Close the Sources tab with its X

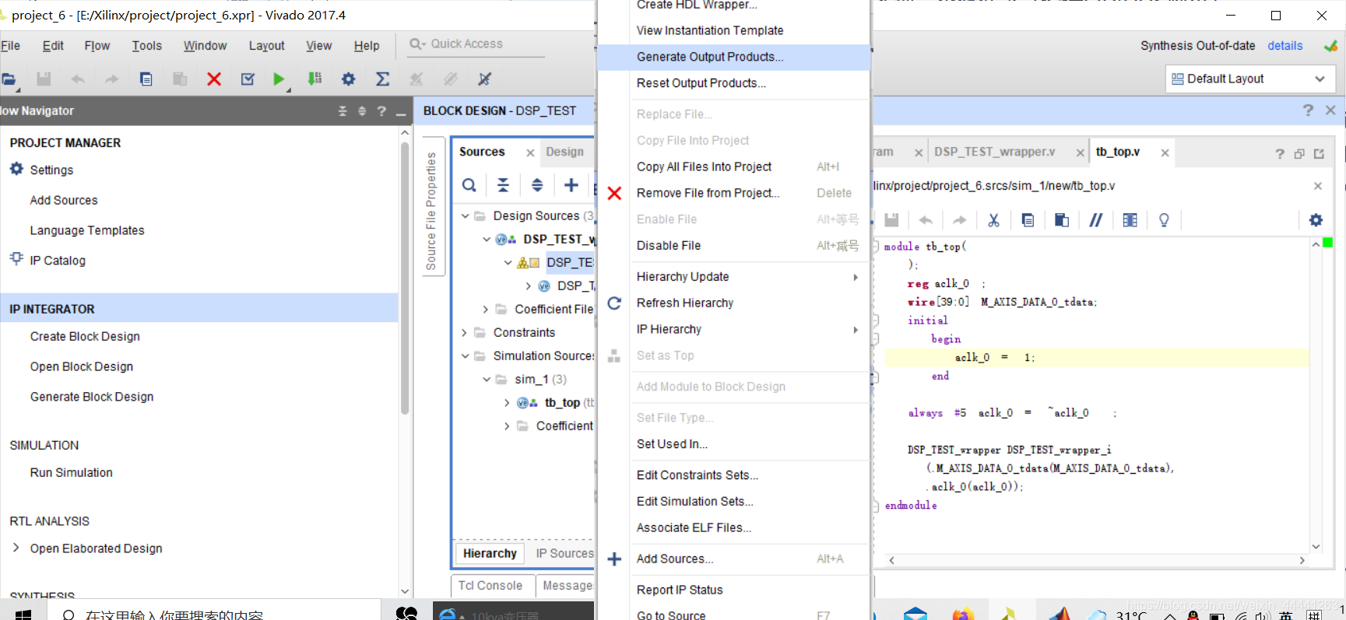pos(530,152)
